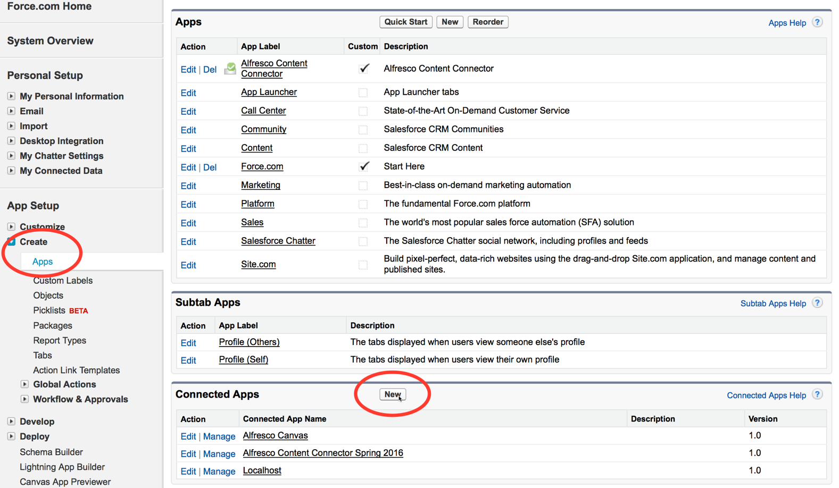Toggle Custom checkbox for Sales row
Viewport: 839px width, 488px height.
(x=363, y=223)
